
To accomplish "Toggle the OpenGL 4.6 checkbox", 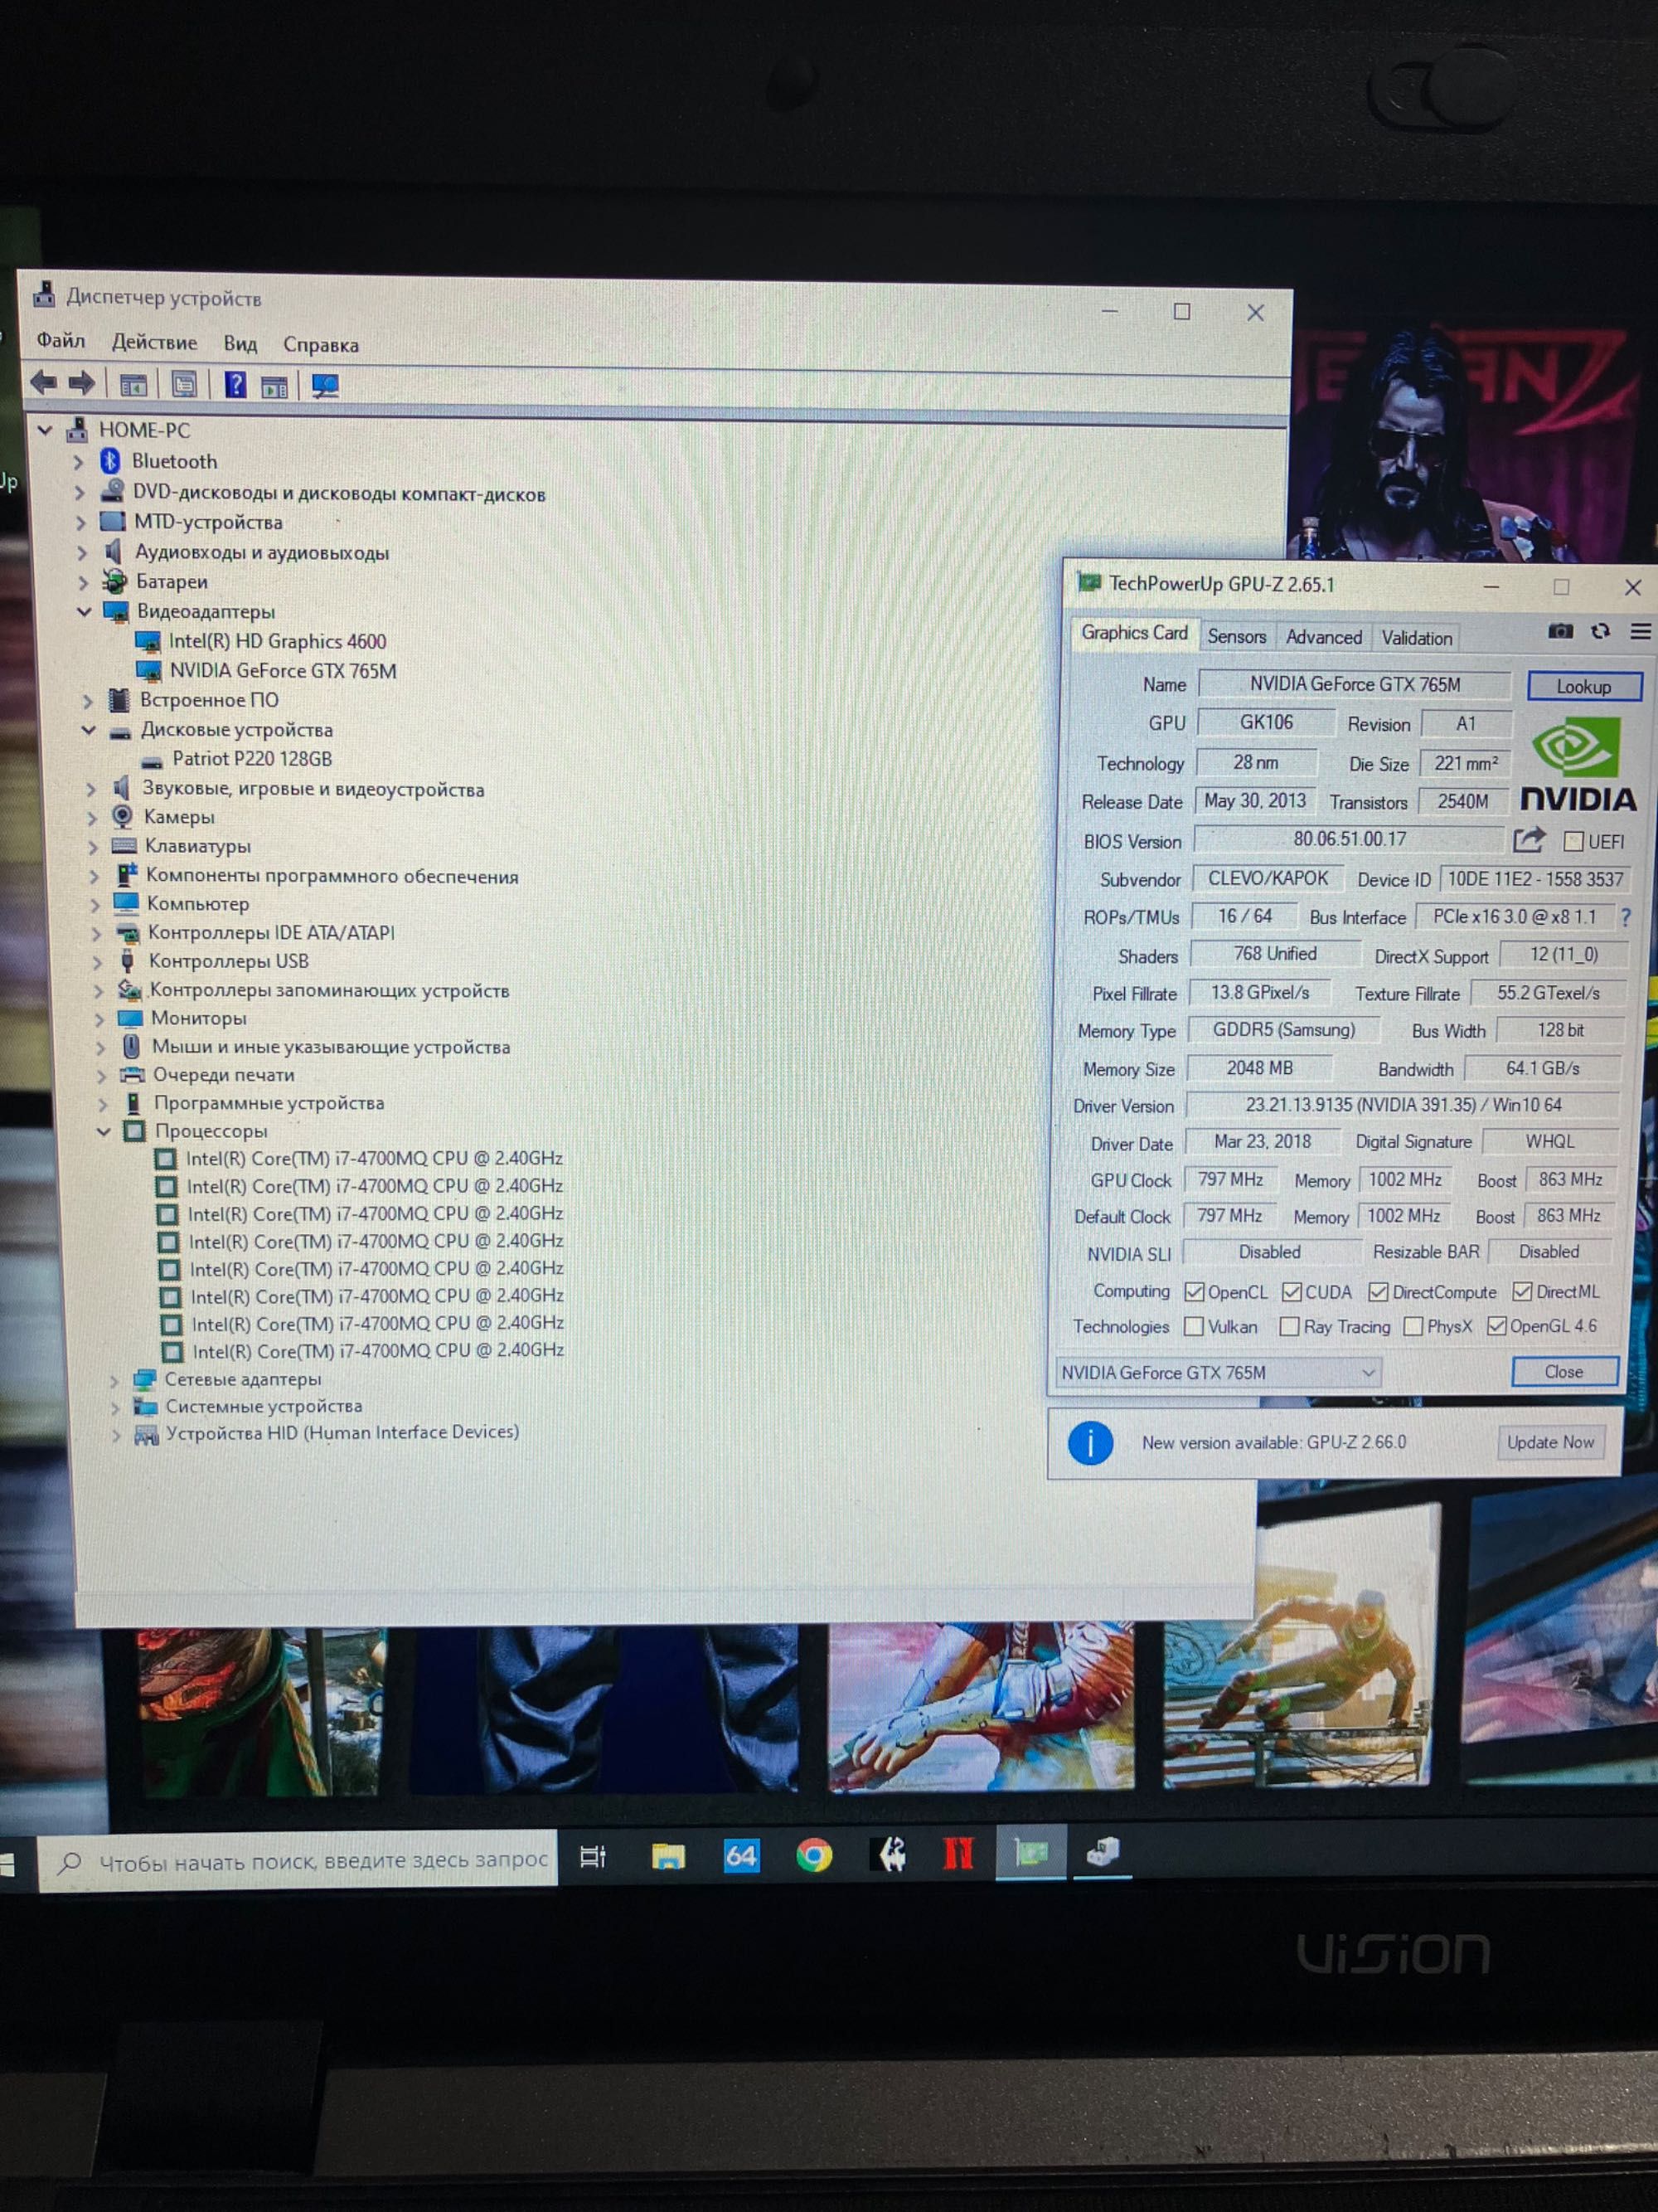I will point(1496,1326).
